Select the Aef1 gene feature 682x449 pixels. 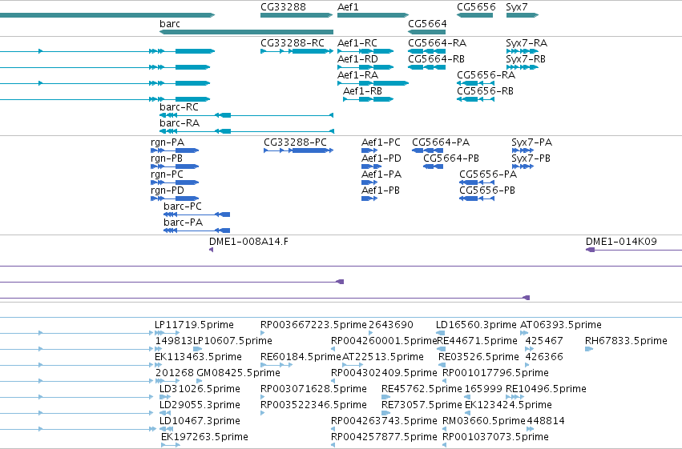[373, 15]
